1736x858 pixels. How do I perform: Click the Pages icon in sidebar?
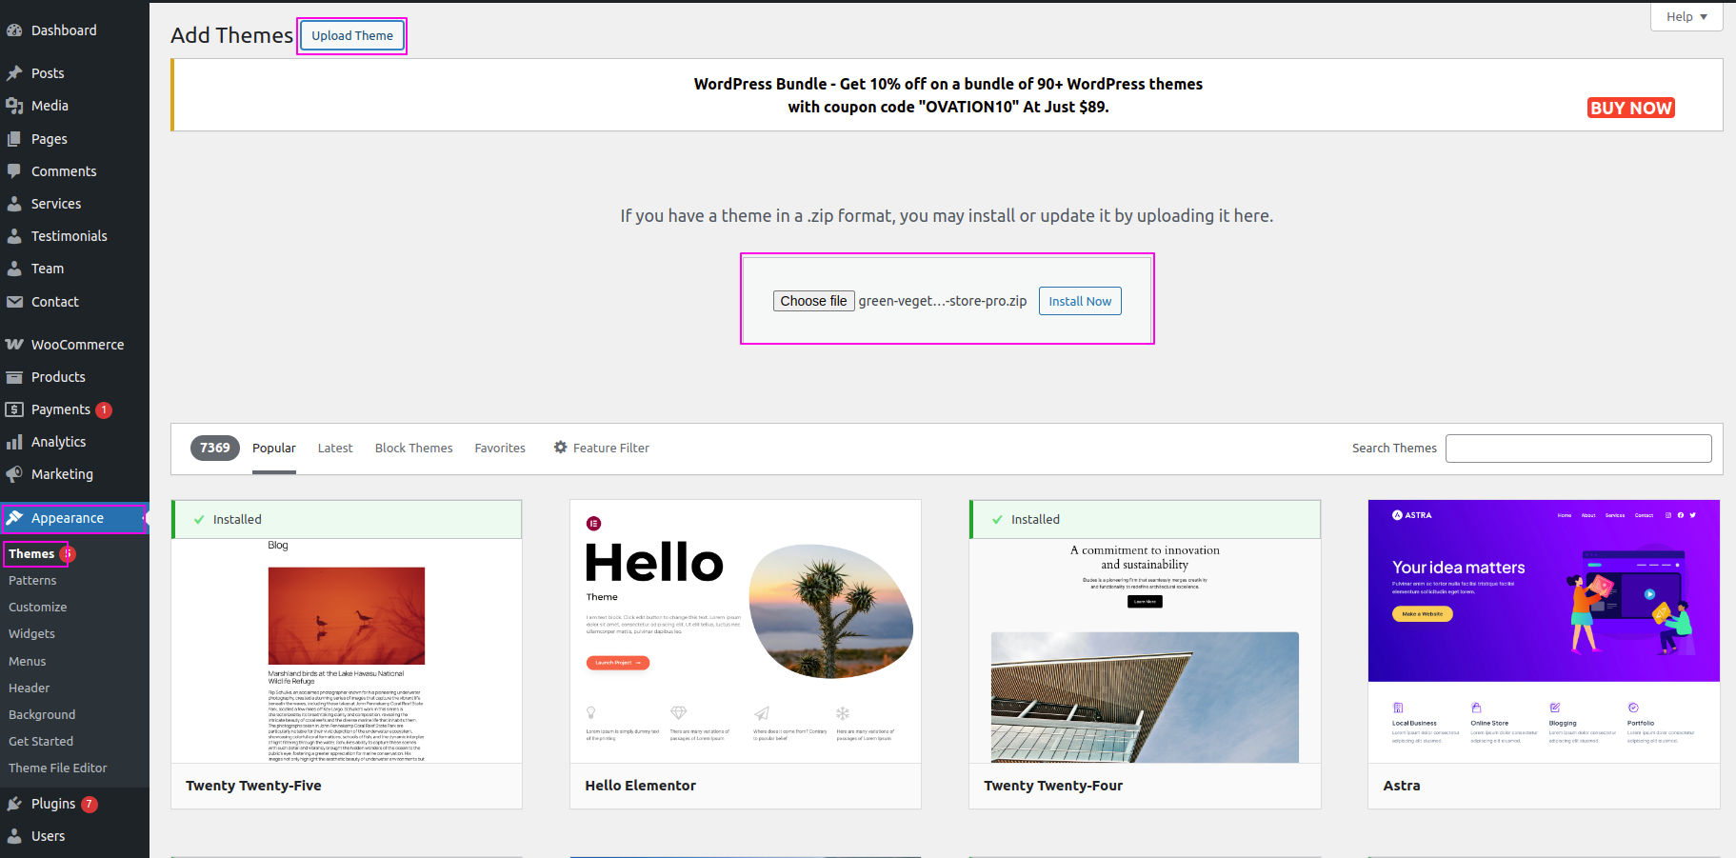point(14,139)
